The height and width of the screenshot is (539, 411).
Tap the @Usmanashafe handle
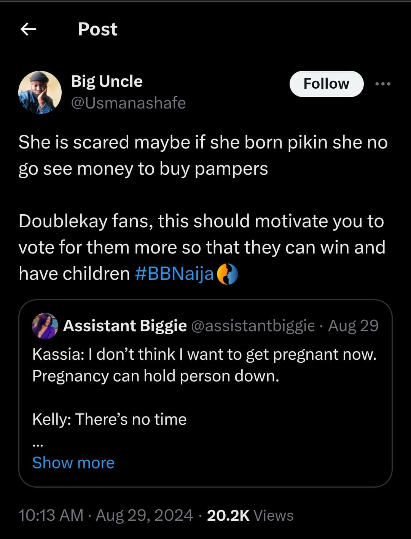(128, 103)
